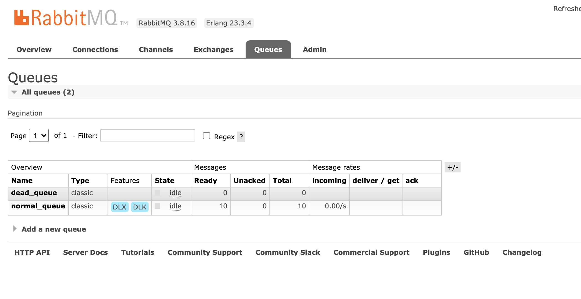Click the +/- columns toggle button
Viewport: 581px width, 299px height.
point(452,167)
